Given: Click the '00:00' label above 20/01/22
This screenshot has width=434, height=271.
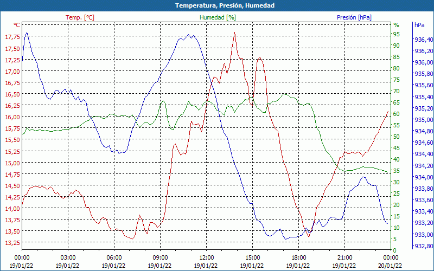Looking at the screenshot, I should (391, 257).
